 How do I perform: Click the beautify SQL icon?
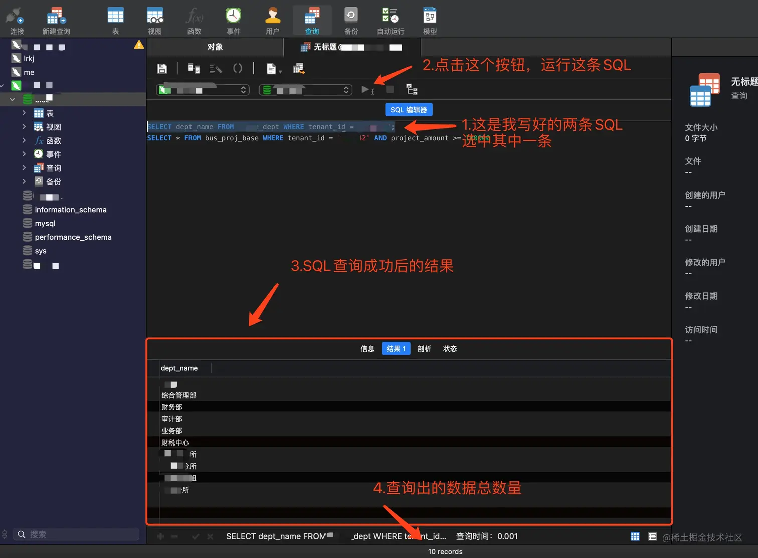[x=216, y=68]
